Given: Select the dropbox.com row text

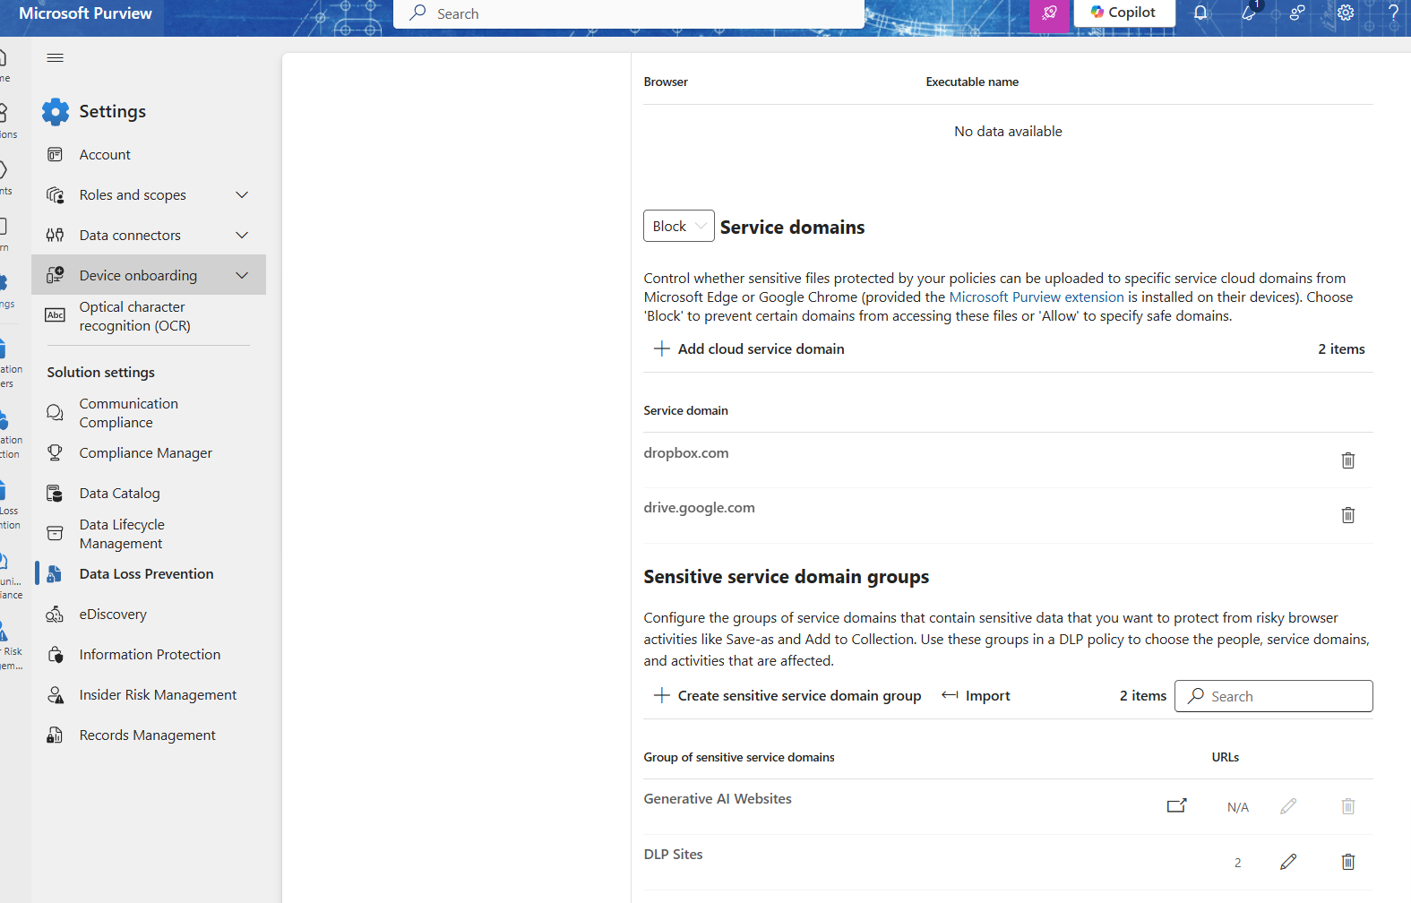Looking at the screenshot, I should point(686,452).
